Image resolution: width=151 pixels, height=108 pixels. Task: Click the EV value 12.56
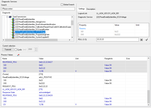pos(41,104)
